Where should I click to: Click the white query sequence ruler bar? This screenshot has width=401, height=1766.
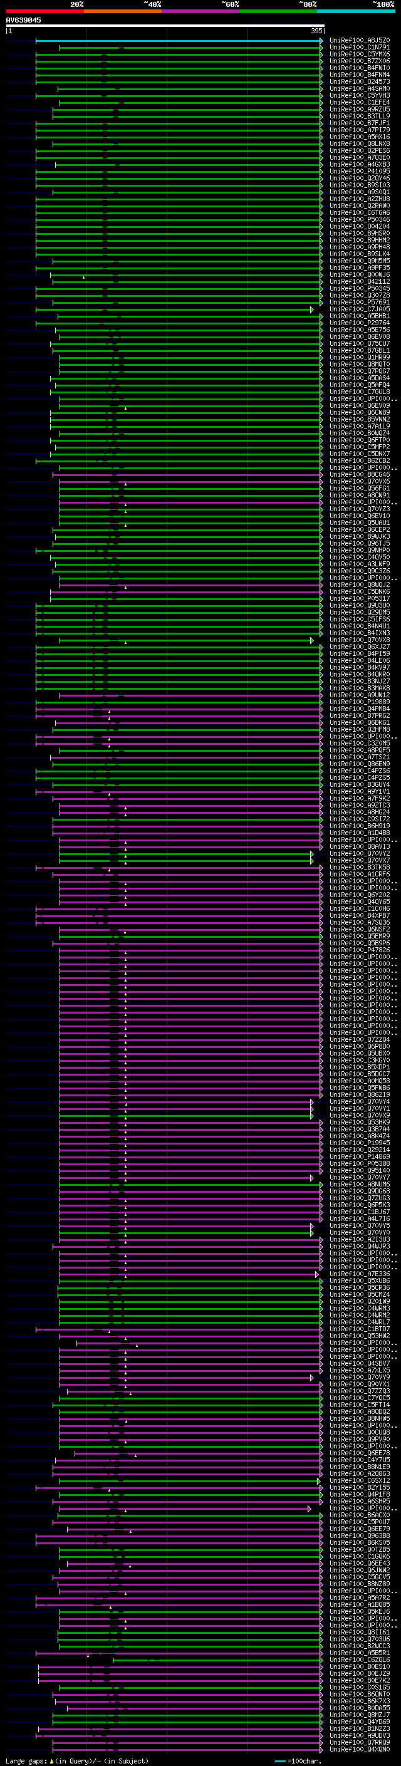(x=165, y=26)
